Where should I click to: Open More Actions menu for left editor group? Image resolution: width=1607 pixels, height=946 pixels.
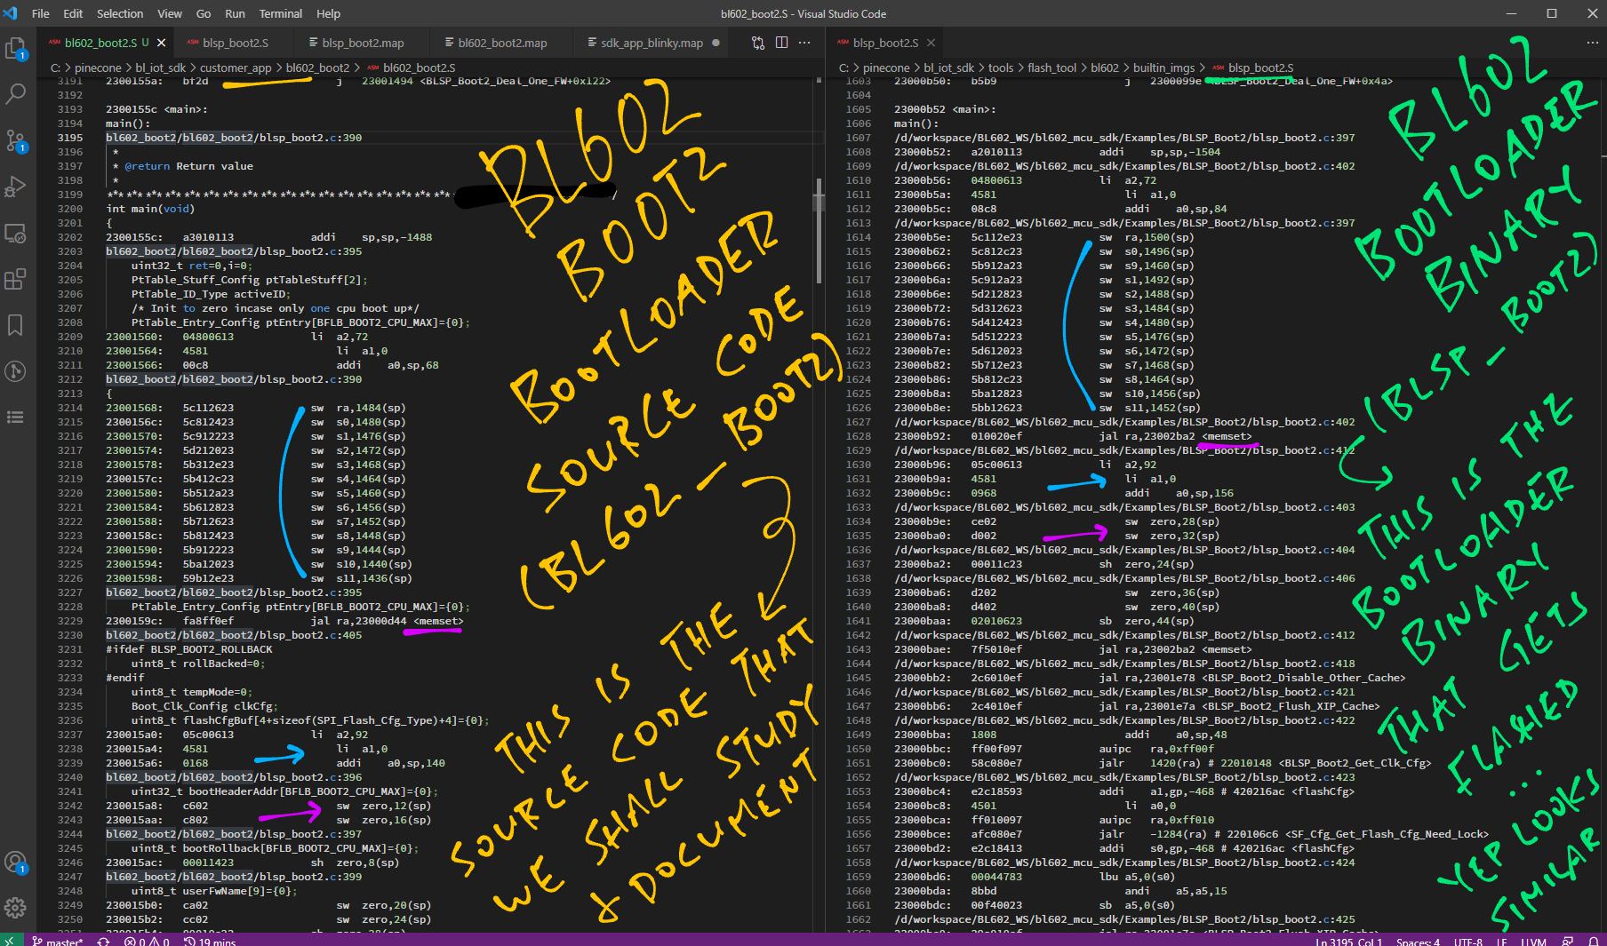point(804,43)
